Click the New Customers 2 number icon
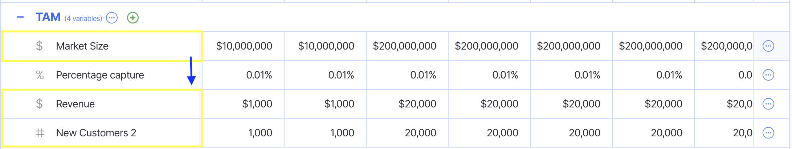The width and height of the screenshot is (792, 149). 40,133
